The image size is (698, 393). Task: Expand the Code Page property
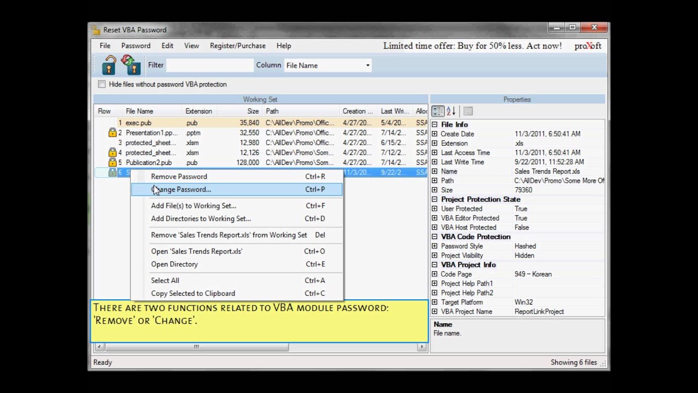point(435,274)
